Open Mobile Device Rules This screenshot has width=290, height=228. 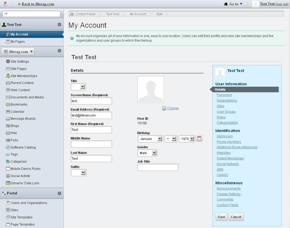coord(25,169)
